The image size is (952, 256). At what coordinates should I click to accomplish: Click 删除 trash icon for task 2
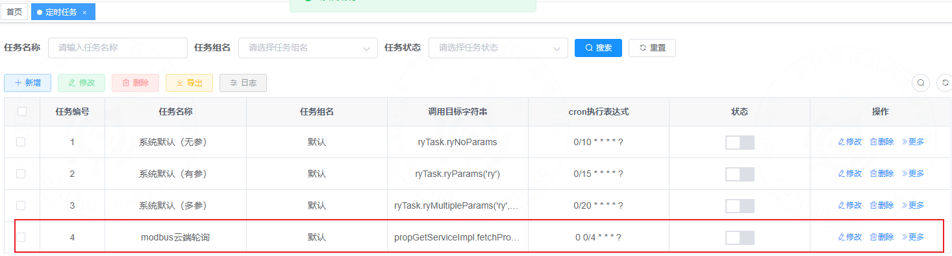pos(882,174)
